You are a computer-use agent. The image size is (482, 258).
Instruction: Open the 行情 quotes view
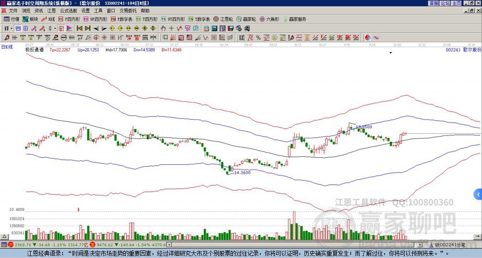11,19
